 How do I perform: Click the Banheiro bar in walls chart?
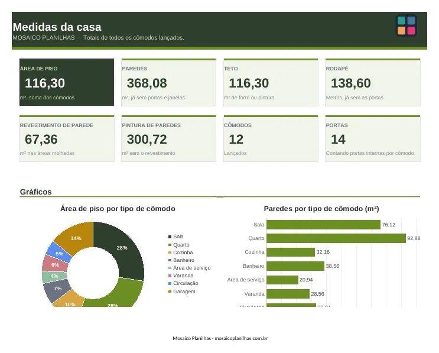coord(295,266)
